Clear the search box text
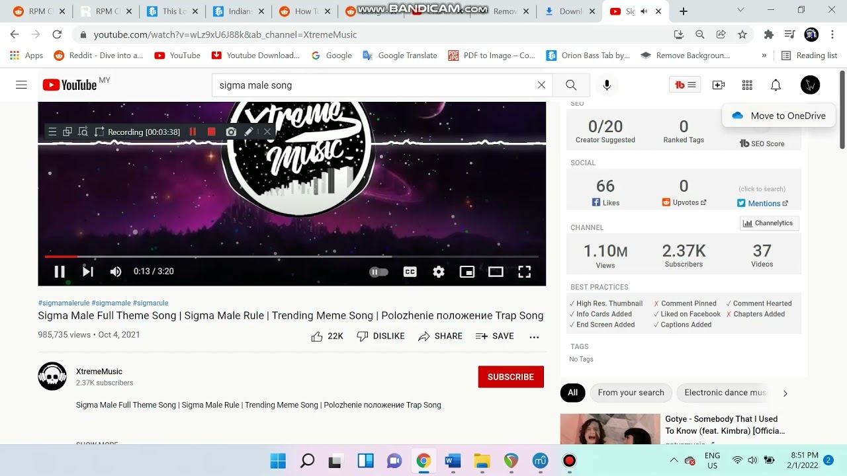The height and width of the screenshot is (476, 847). [541, 85]
